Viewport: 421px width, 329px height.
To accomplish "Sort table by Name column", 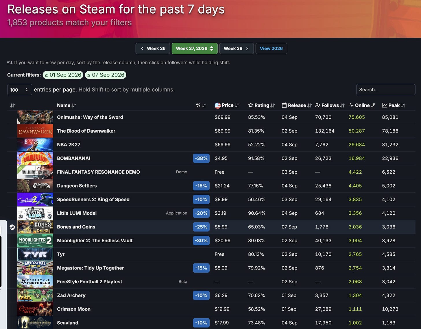I will click(67, 105).
